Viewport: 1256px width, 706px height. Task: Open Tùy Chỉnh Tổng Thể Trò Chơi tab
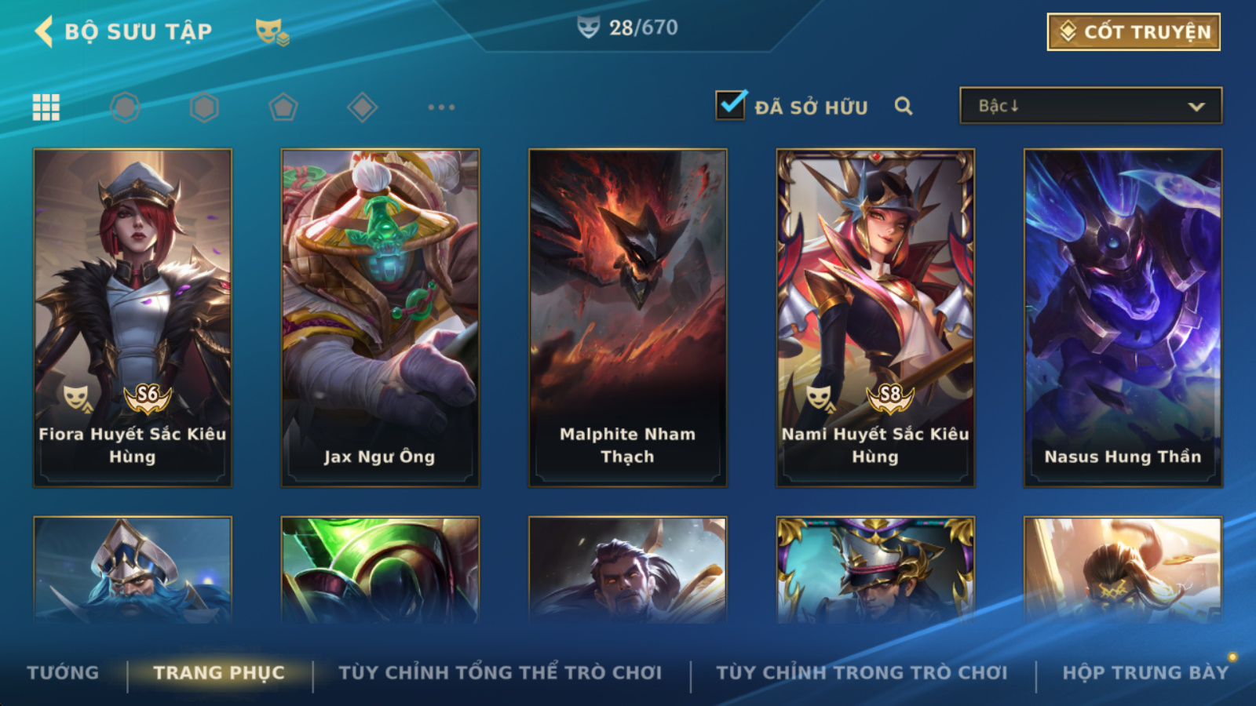pos(500,673)
